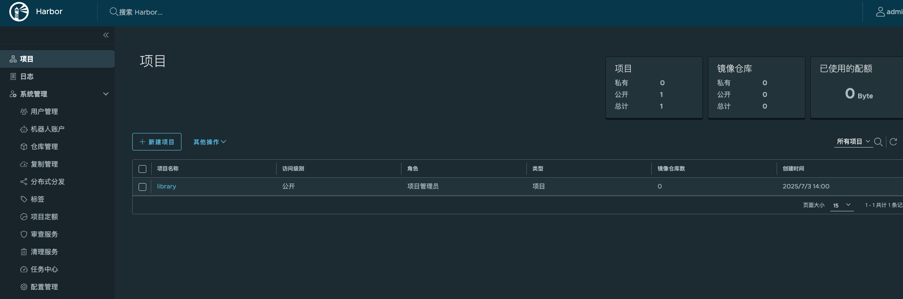Sort by 项目名称 column header
The height and width of the screenshot is (299, 903).
(168, 168)
